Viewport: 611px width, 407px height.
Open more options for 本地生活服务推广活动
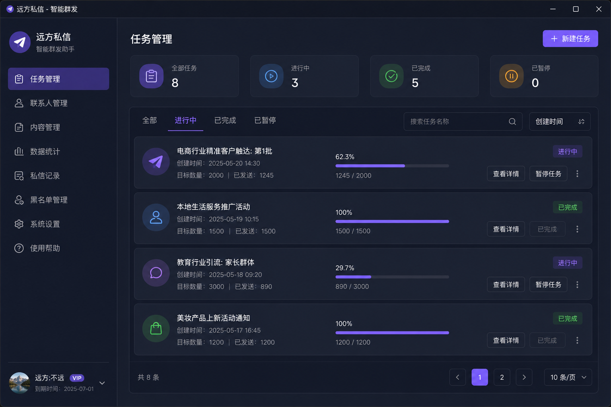tap(577, 229)
